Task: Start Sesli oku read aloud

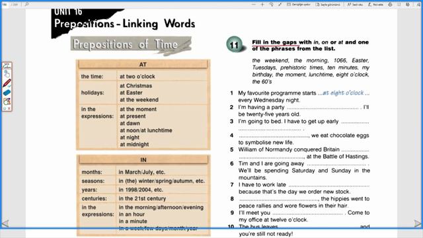Action: (355, 5)
